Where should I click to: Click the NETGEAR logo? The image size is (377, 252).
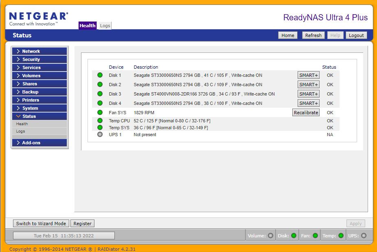point(38,19)
